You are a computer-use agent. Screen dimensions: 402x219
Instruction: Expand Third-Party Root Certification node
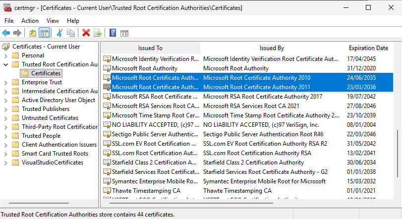pos(5,127)
